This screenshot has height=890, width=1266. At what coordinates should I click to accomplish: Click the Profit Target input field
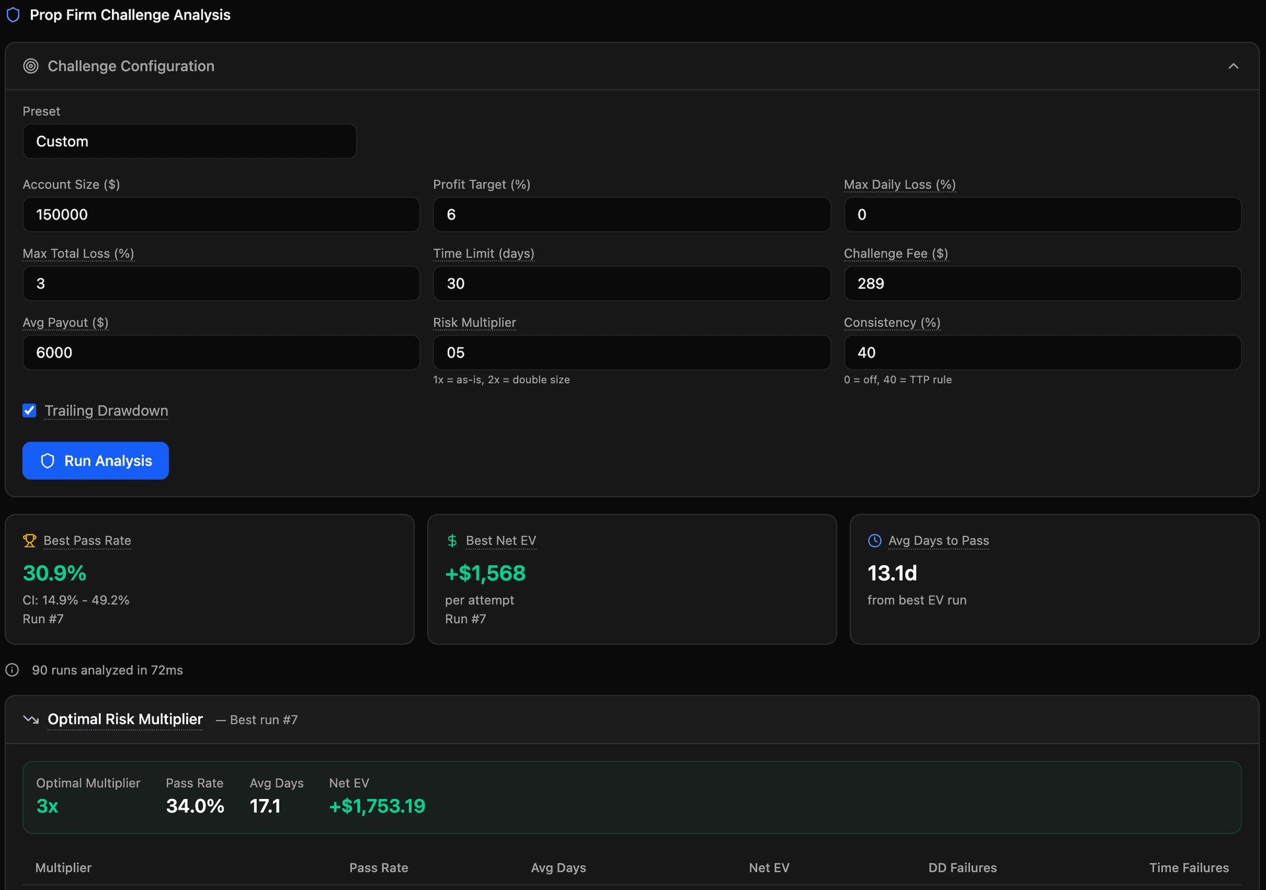click(x=632, y=214)
